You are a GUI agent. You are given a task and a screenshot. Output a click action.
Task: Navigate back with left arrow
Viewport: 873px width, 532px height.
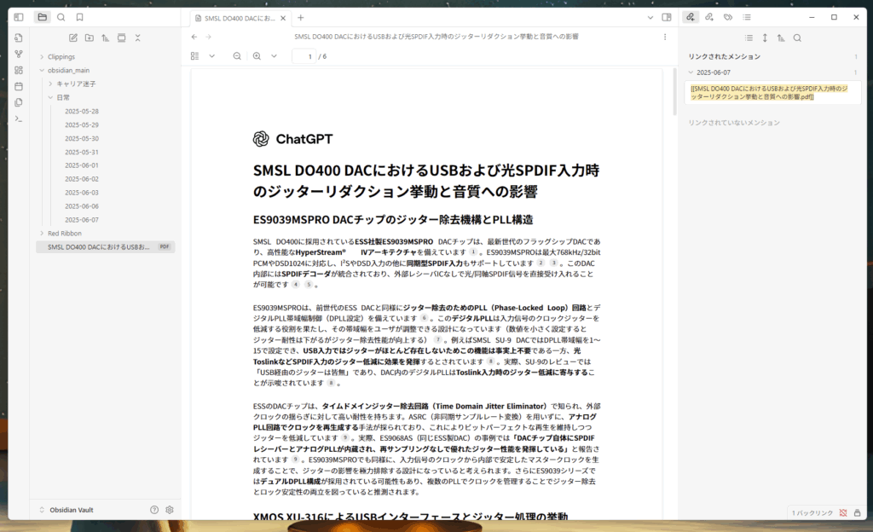pyautogui.click(x=194, y=37)
